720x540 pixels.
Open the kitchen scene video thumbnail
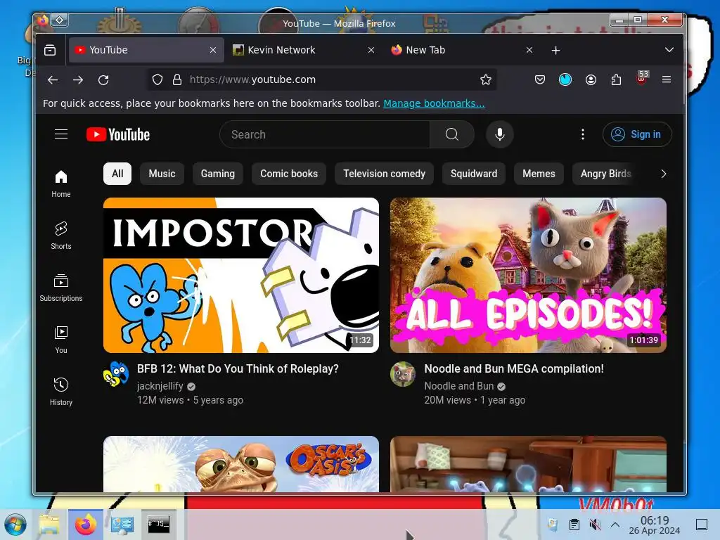528,464
